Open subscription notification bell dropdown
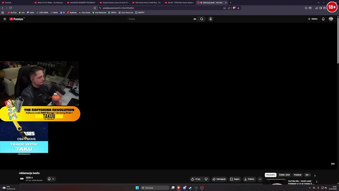Viewport: 339px width, 191px height. tap(51, 179)
